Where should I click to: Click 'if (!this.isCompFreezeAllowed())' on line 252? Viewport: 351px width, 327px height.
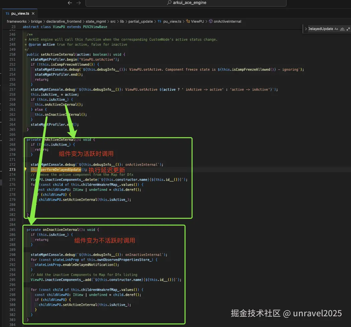(65, 65)
